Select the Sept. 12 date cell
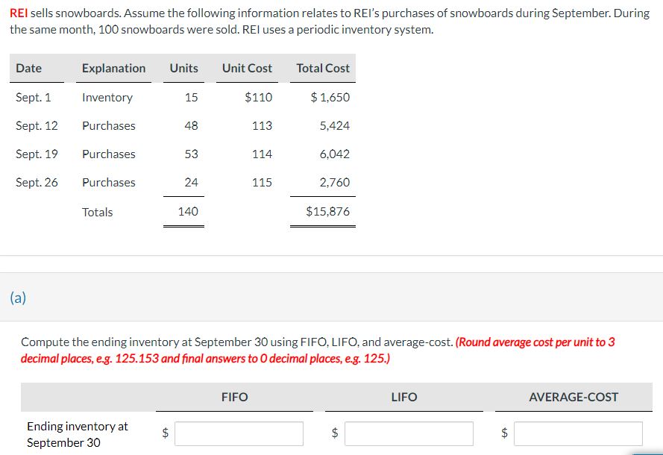 point(37,125)
